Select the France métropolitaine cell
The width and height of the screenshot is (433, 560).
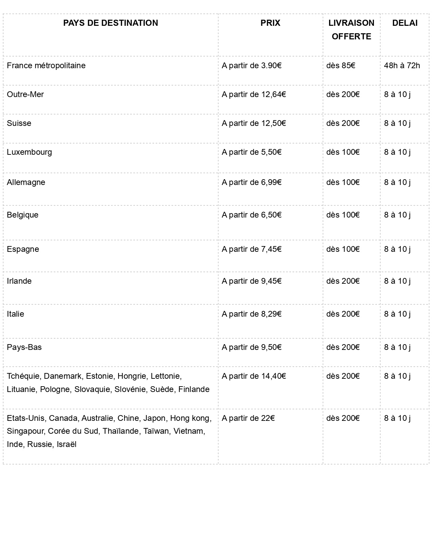(46, 66)
